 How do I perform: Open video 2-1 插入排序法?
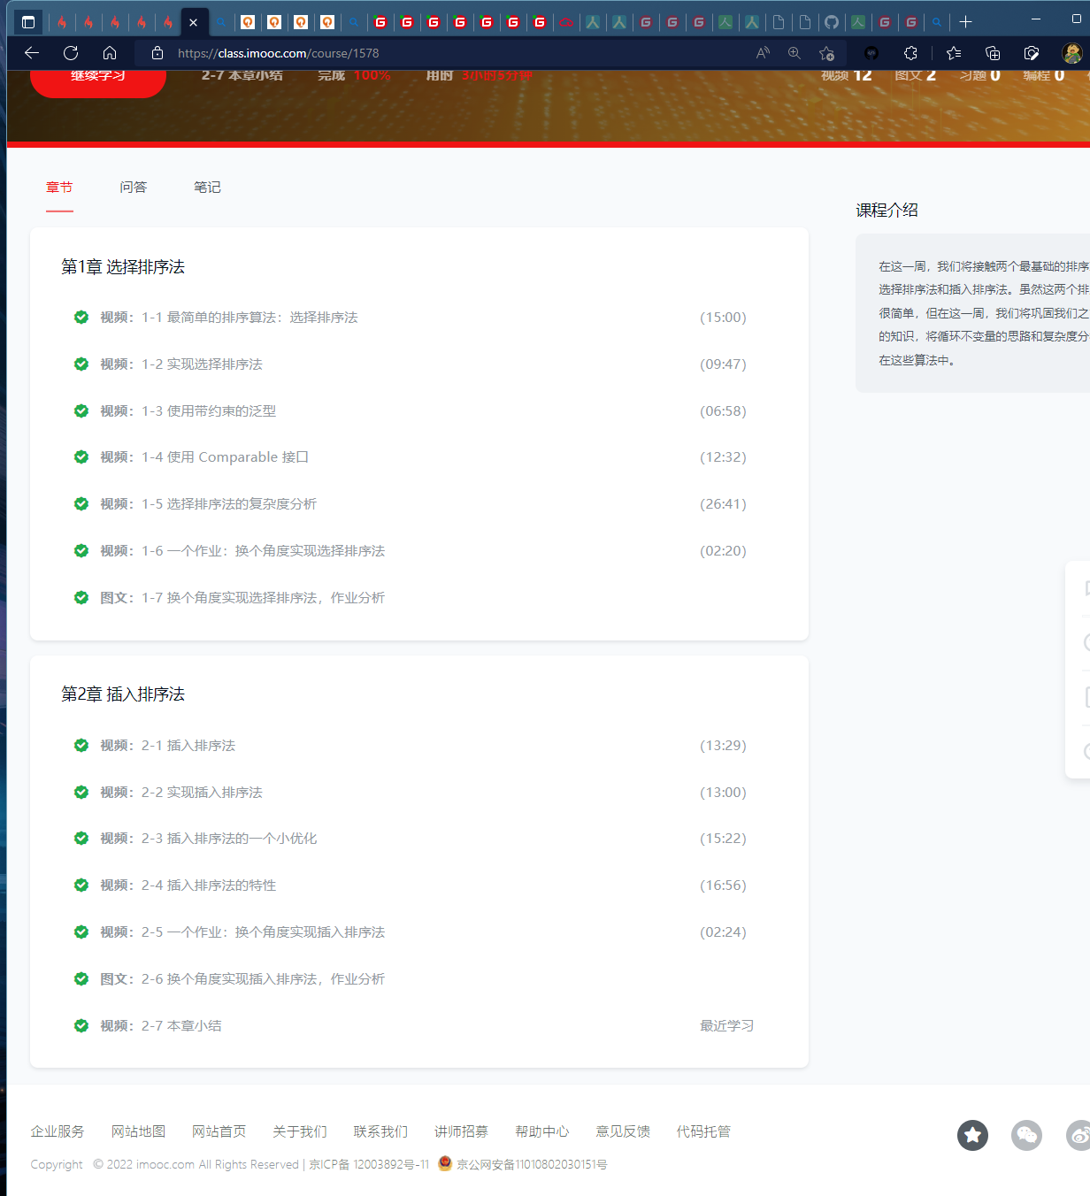[x=168, y=746]
